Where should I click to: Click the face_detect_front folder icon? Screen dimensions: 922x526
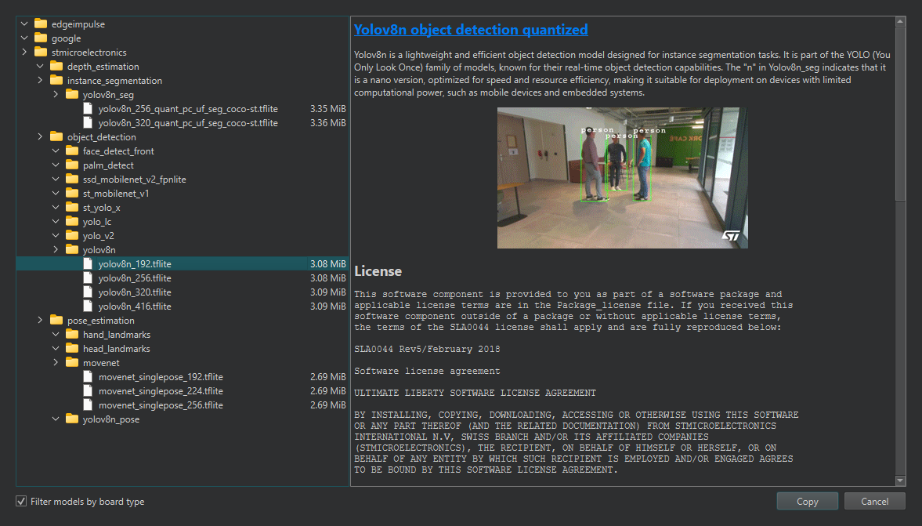pyautogui.click(x=72, y=151)
